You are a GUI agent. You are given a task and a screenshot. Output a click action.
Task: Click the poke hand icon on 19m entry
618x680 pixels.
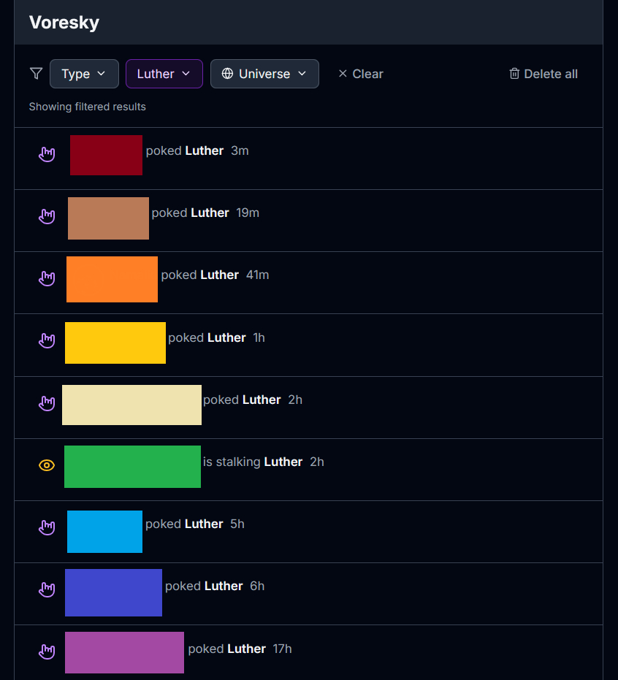pos(47,216)
